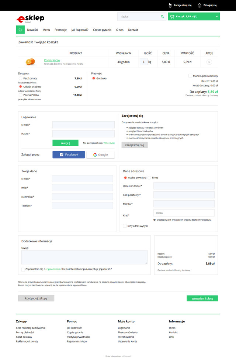Screen dimensions: 236x358
Task: Open the Kraj country field
Action: pyautogui.click(x=184, y=213)
